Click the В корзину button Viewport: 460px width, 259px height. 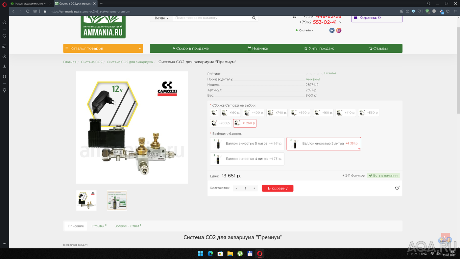(278, 188)
